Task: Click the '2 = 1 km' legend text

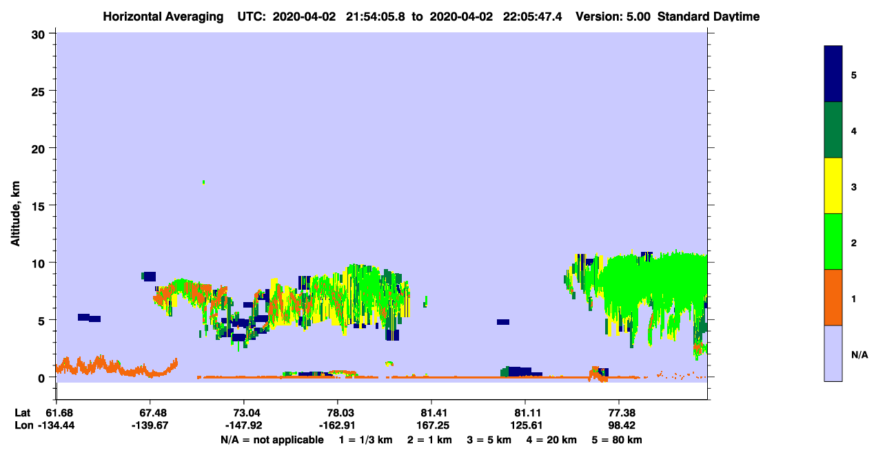Action: 429,440
